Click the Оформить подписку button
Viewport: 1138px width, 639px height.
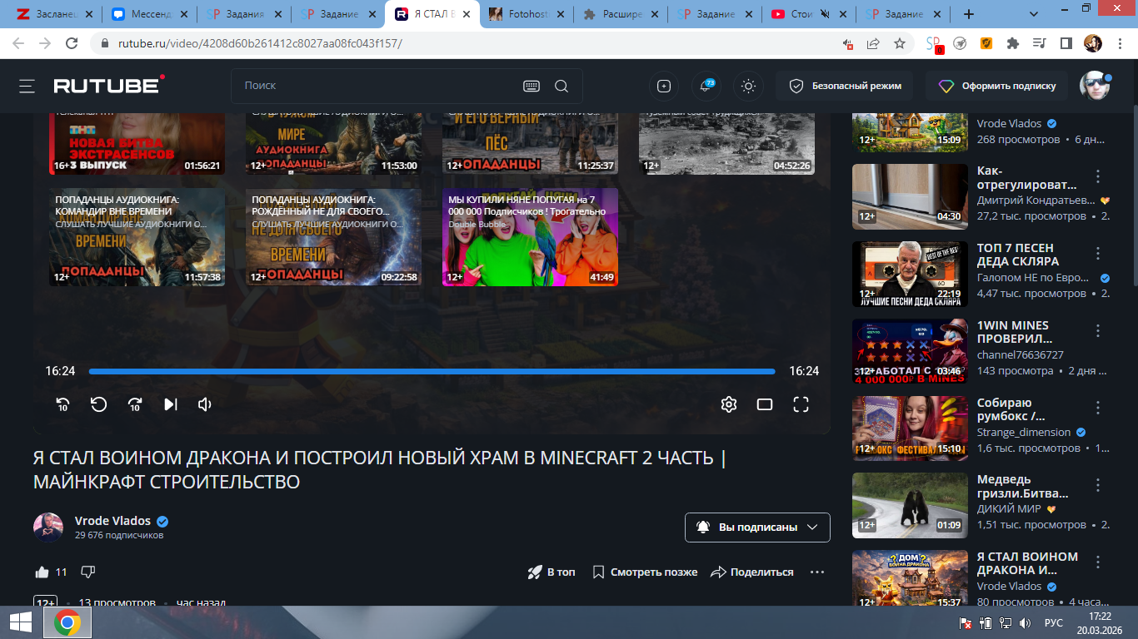pos(997,86)
